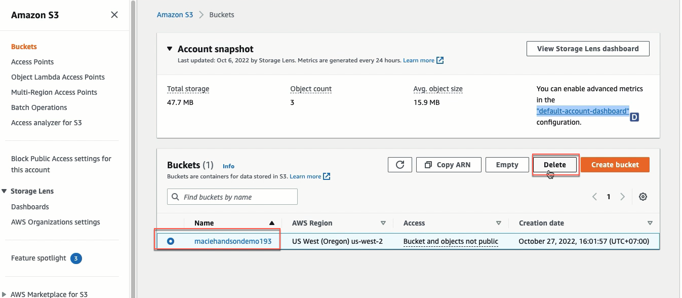Screen dimensions: 682x298
Task: Open Multi-Region Access Points
Action: [54, 92]
